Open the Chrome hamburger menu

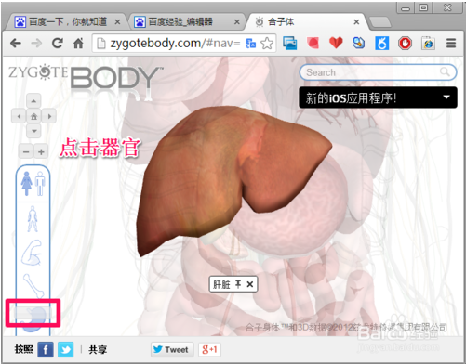coord(451,43)
